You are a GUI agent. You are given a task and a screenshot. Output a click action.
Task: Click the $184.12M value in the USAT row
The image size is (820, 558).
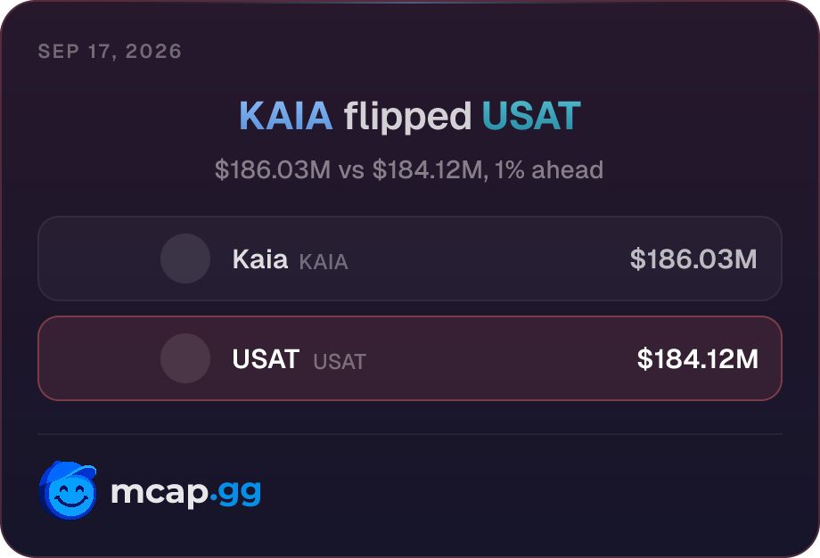pyautogui.click(x=698, y=358)
